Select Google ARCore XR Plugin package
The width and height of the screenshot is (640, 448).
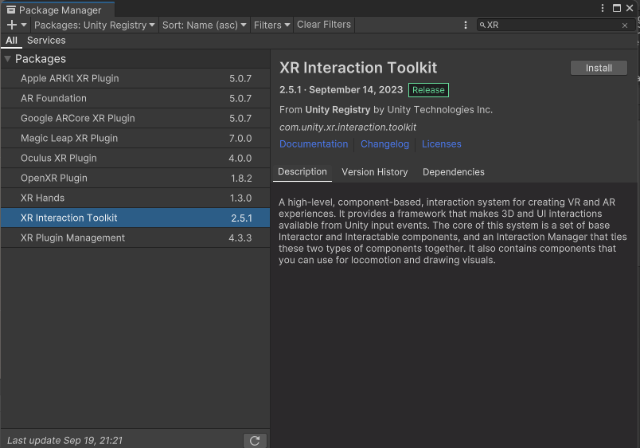point(135,119)
